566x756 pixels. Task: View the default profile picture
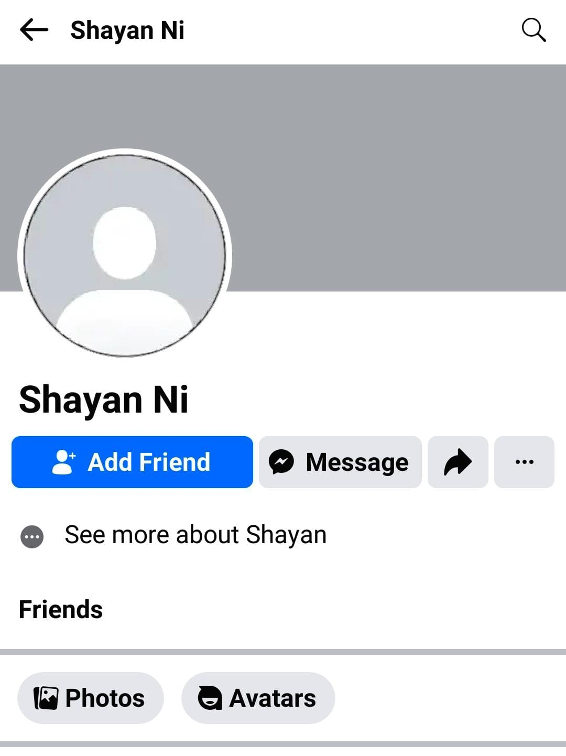(125, 256)
